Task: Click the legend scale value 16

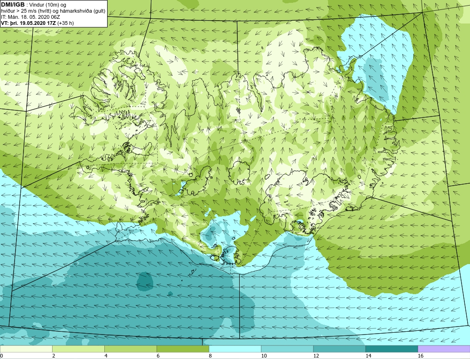Action: (x=420, y=356)
